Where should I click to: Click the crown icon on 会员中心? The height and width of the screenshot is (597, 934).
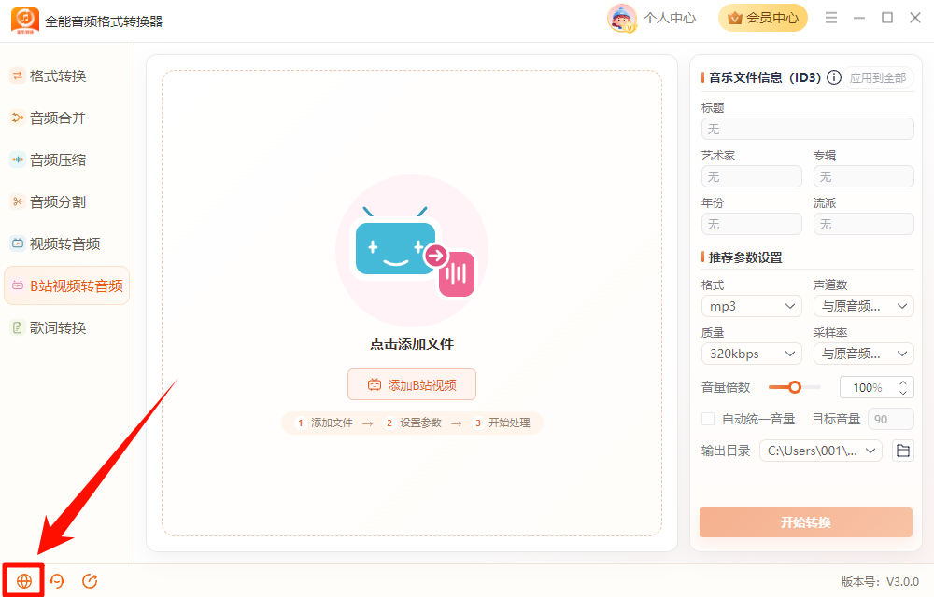(x=735, y=18)
